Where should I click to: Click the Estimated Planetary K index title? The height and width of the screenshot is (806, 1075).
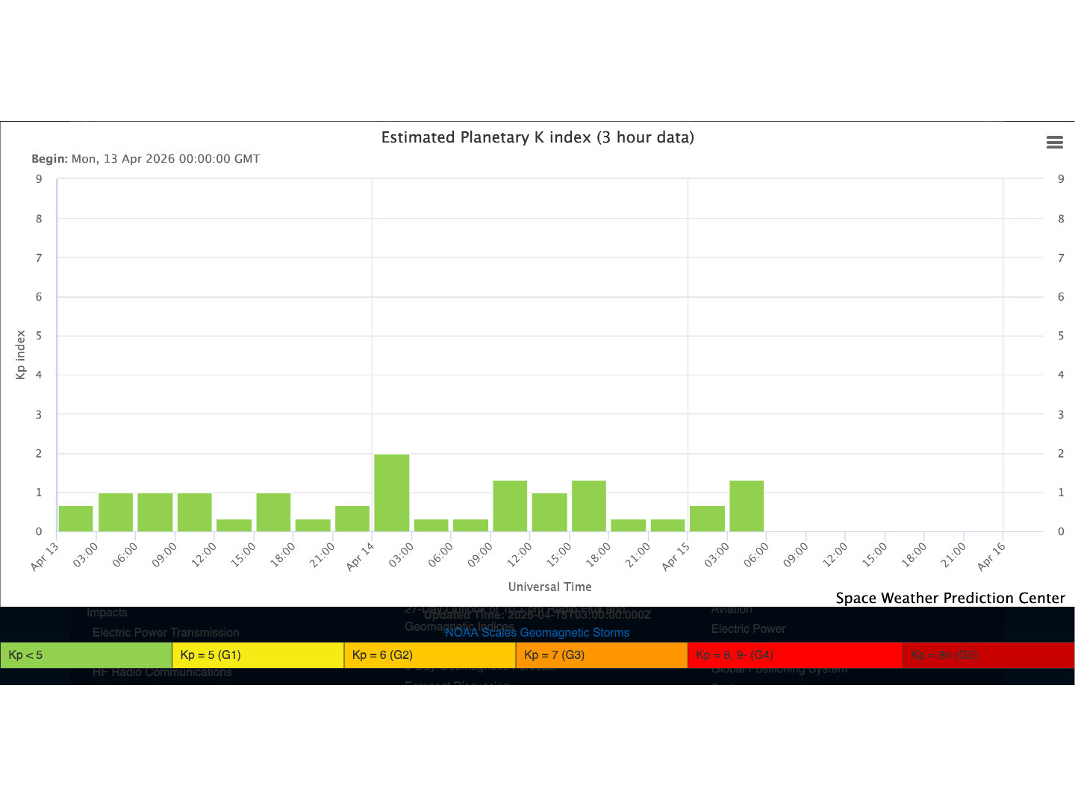point(537,137)
